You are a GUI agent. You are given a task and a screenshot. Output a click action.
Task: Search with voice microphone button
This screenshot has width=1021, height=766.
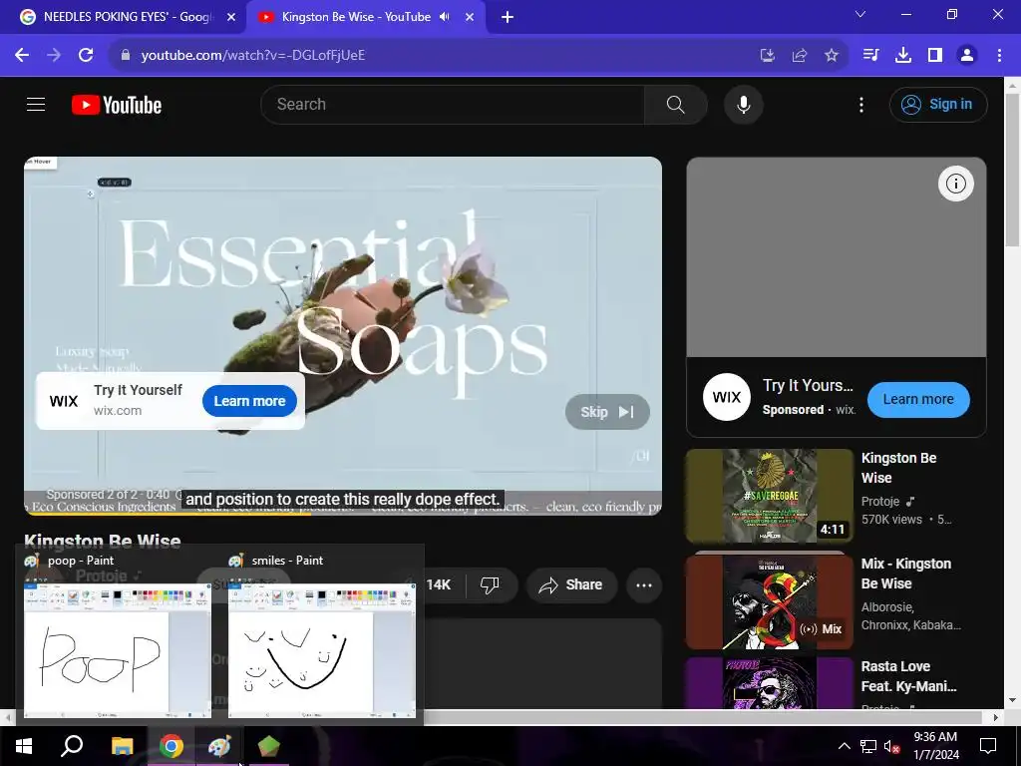tap(743, 104)
